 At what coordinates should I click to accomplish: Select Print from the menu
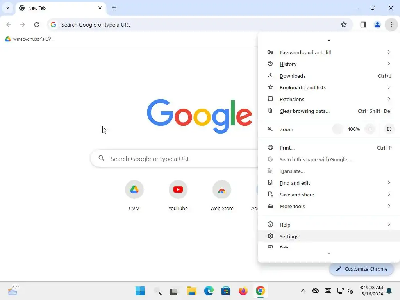click(x=329, y=148)
